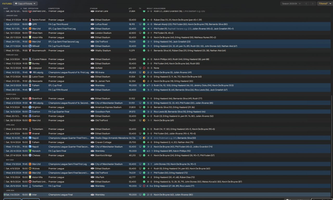Go to the previous season with the left arrow
The image size is (333, 200).
pos(306,4)
